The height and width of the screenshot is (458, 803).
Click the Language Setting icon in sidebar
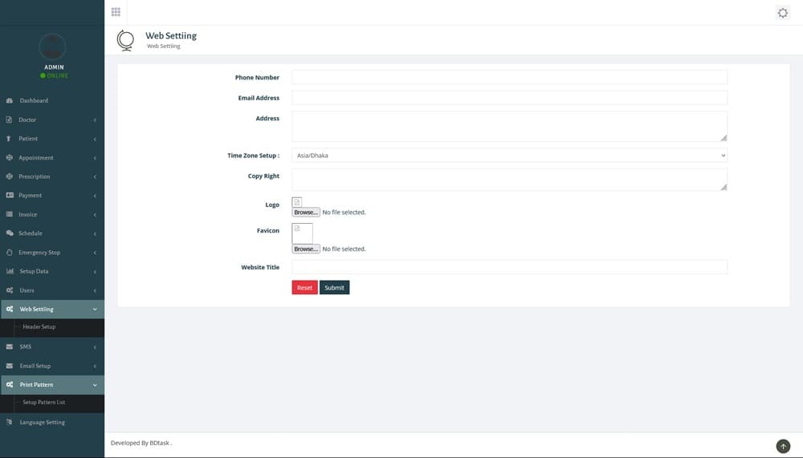[10, 423]
